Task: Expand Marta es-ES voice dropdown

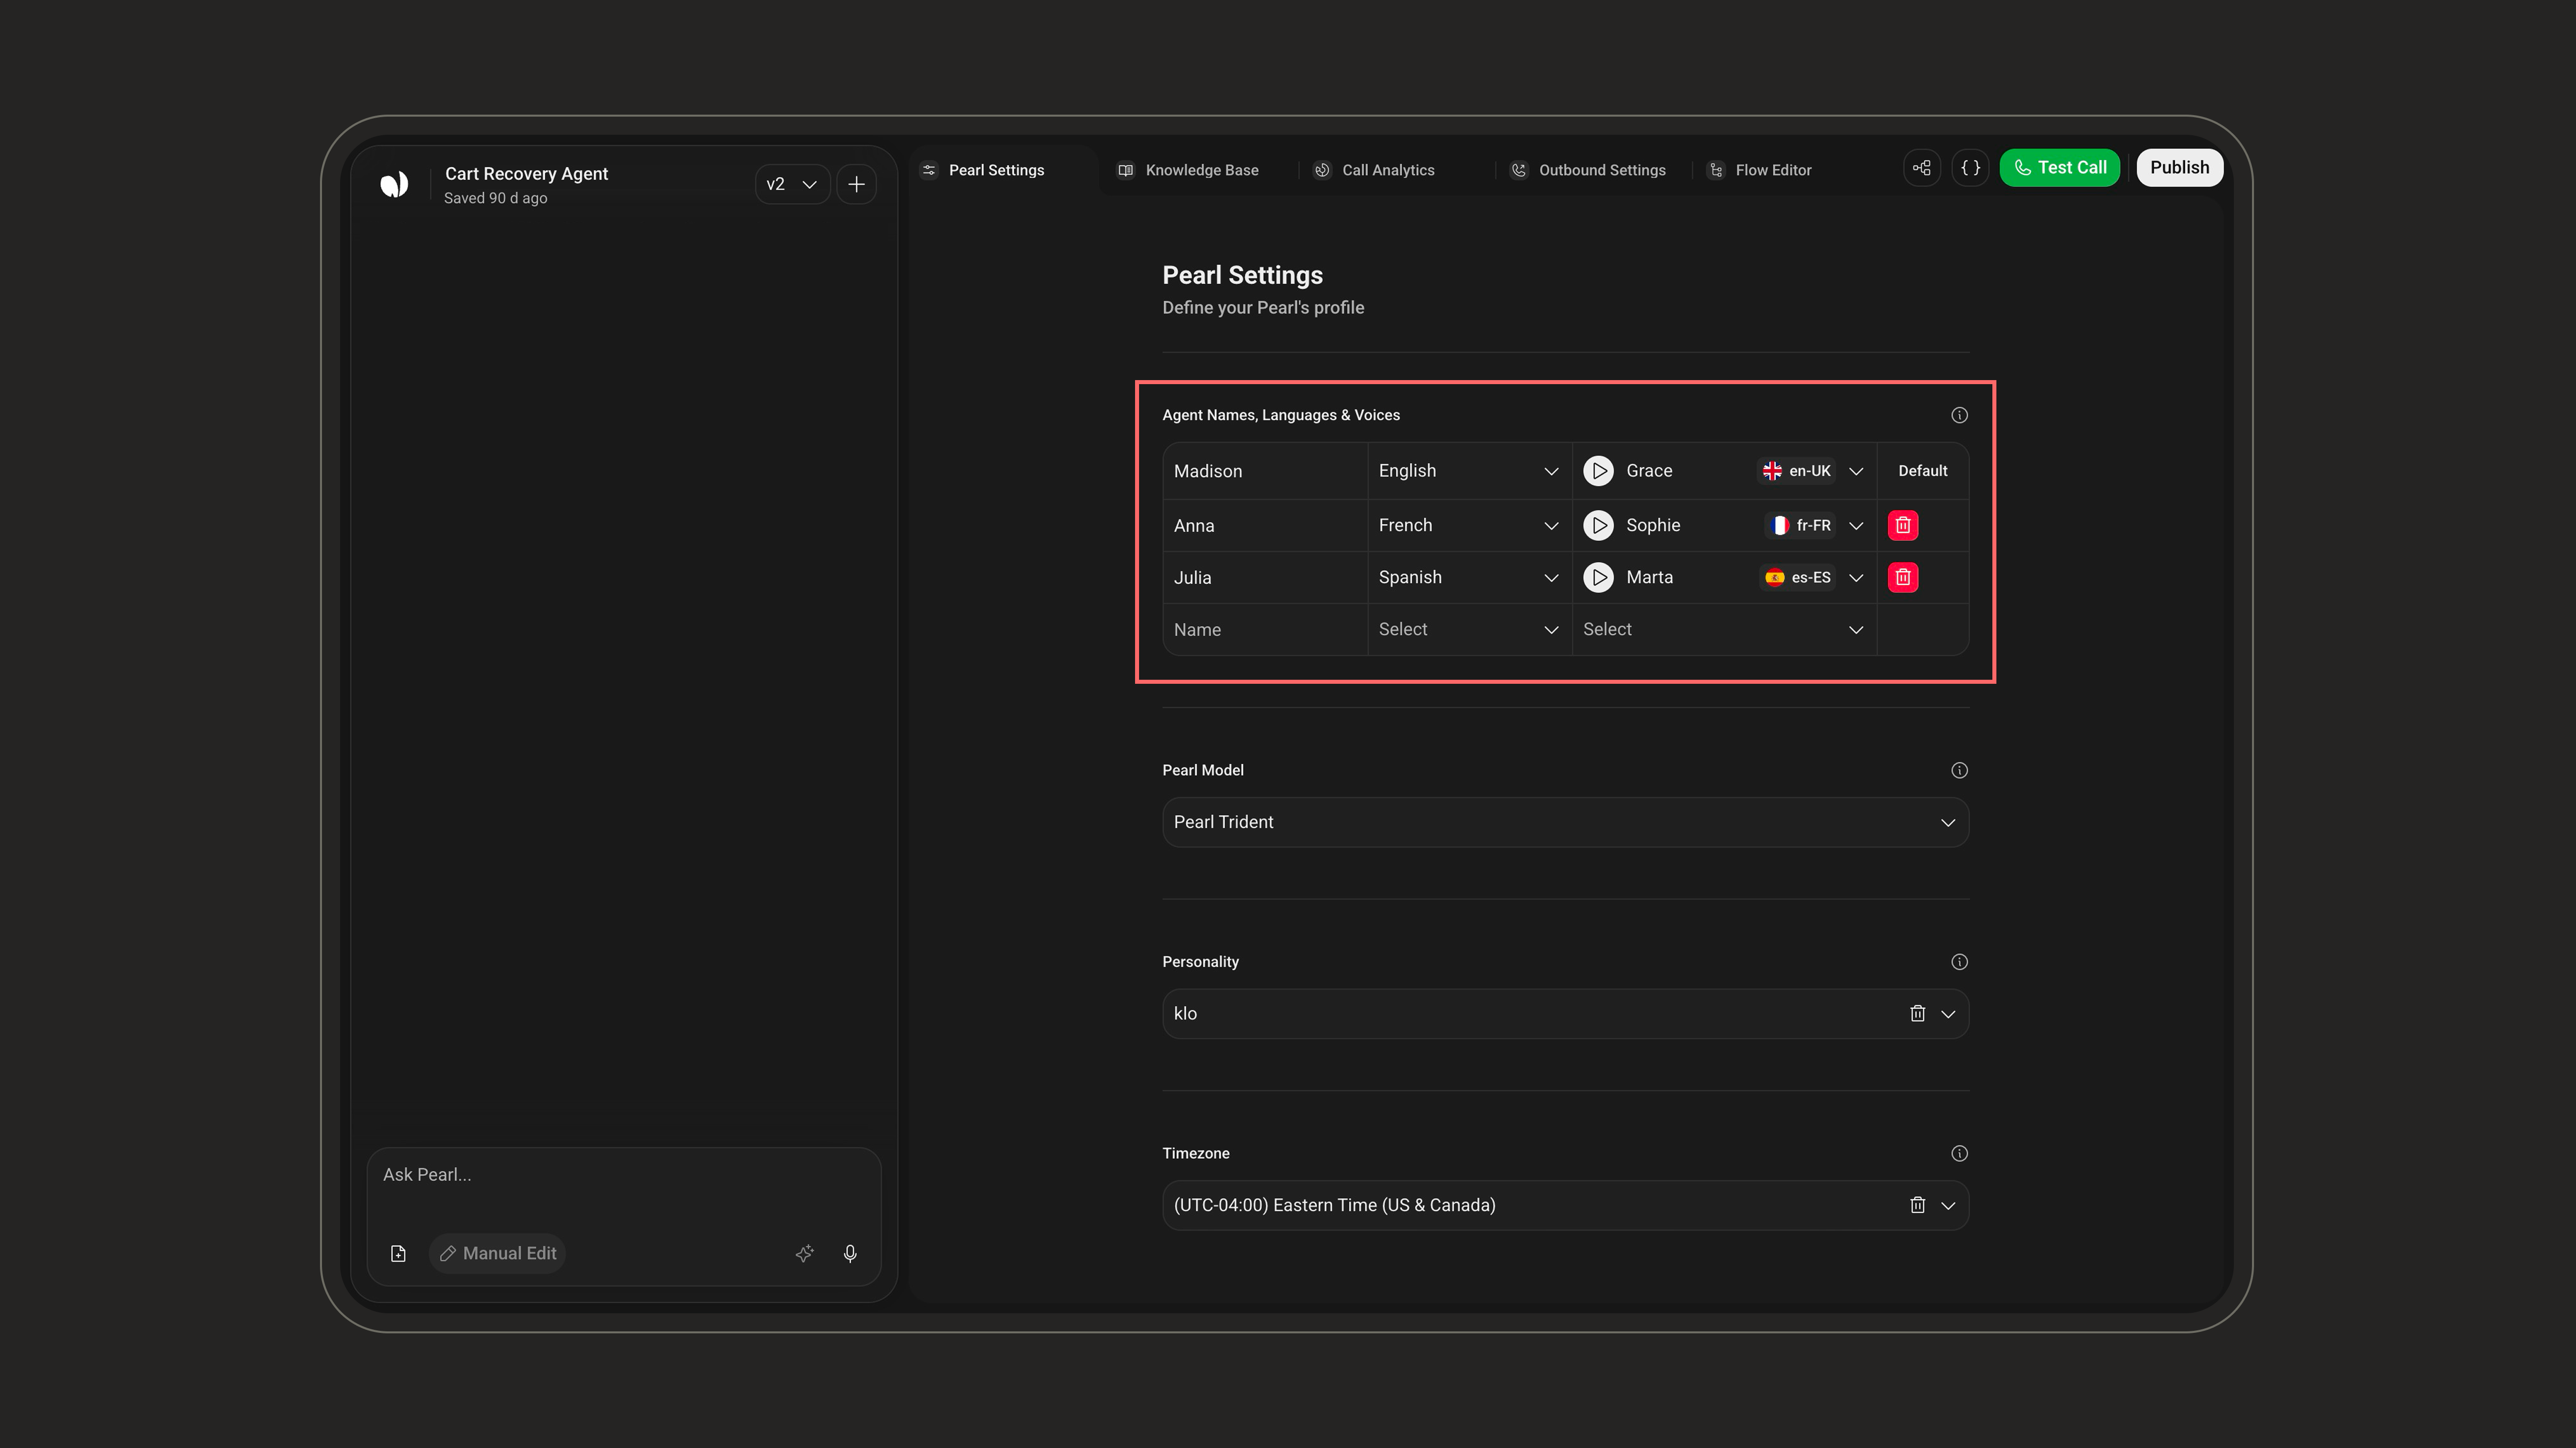Action: [1856, 577]
